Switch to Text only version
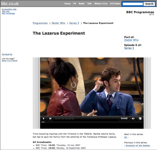This screenshot has width=157, height=150. 6,11
